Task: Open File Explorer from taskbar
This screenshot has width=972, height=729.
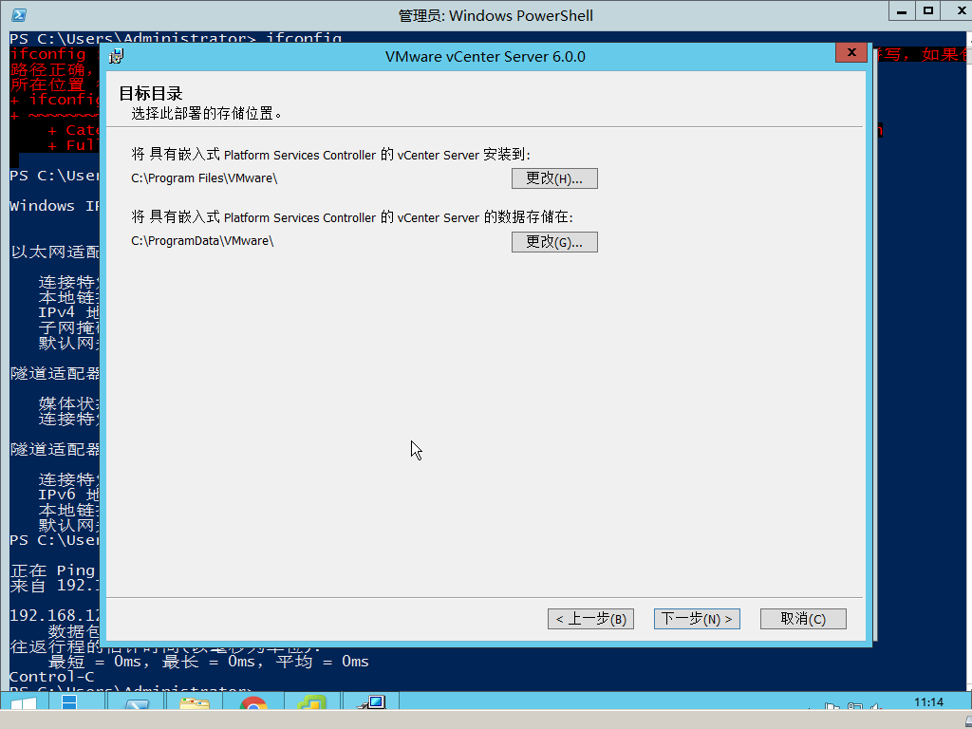Action: (194, 703)
